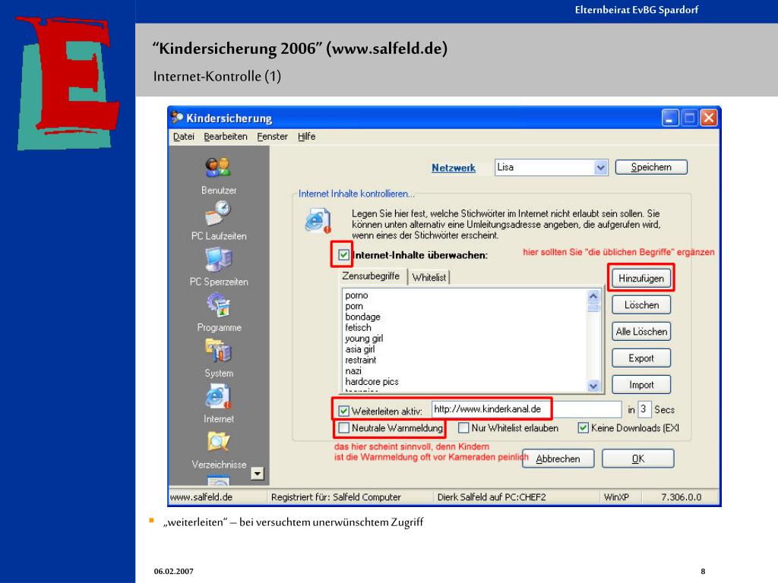This screenshot has height=583, width=778.
Task: Click the seconds field showing 3
Action: pyautogui.click(x=644, y=409)
